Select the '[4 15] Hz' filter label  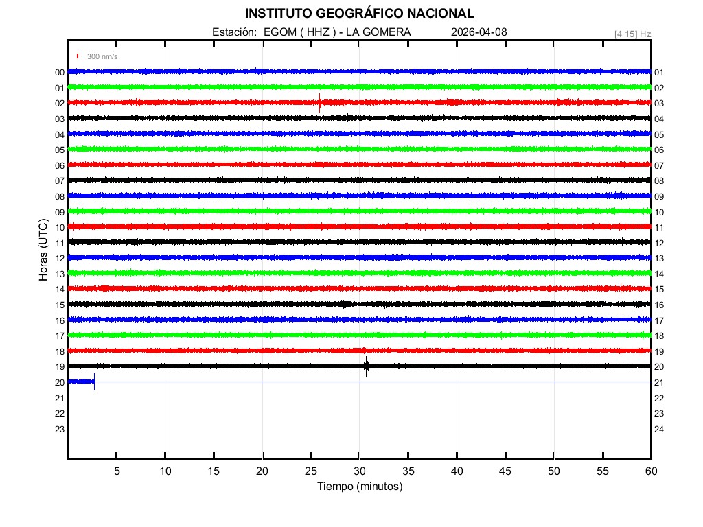click(632, 34)
